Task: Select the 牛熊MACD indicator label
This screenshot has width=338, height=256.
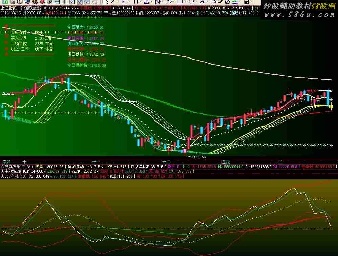Action: click(x=12, y=171)
